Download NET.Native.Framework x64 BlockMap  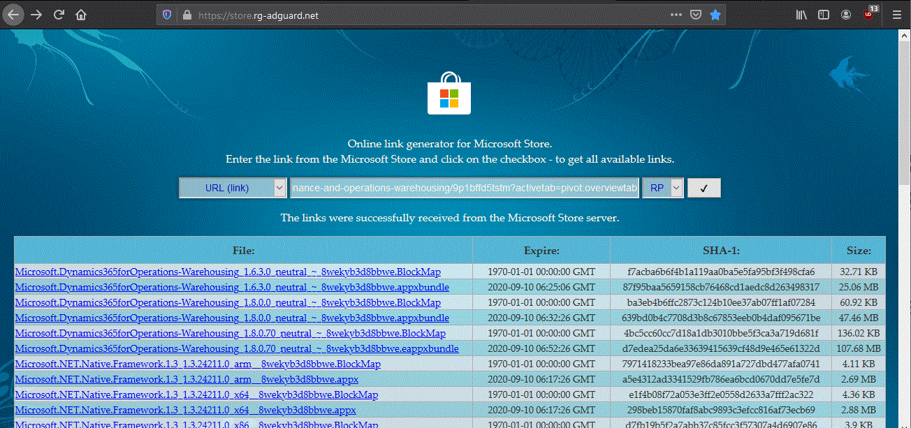(196, 394)
